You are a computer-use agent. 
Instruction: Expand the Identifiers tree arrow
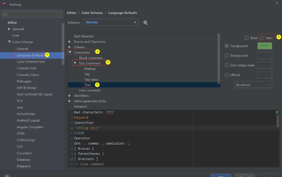[70, 96]
